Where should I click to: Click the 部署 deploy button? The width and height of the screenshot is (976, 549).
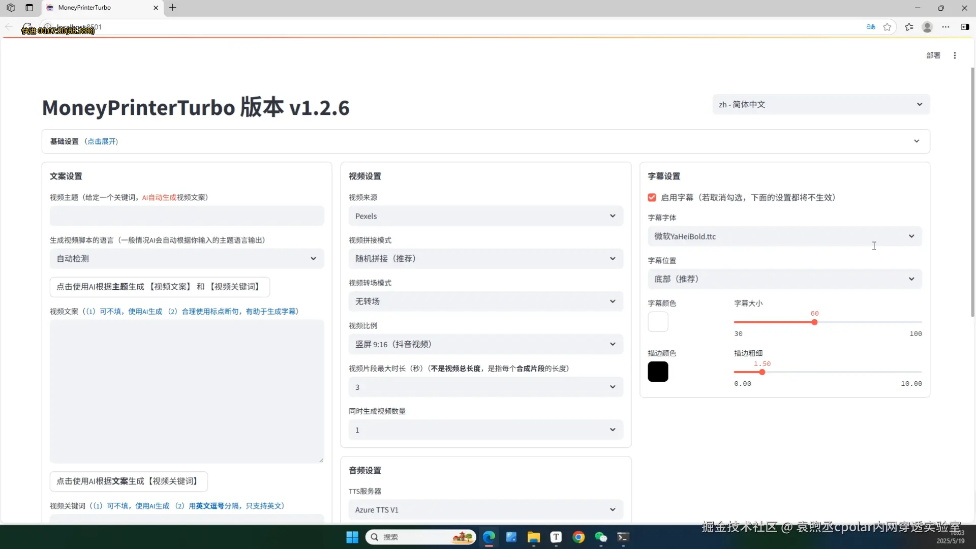pos(933,55)
